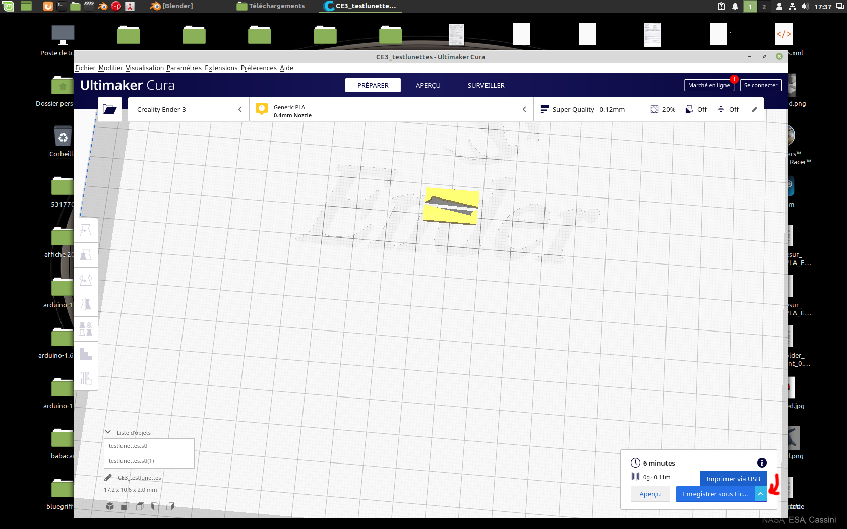847x529 pixels.
Task: Switch to top view cube icon
Action: coord(140,506)
